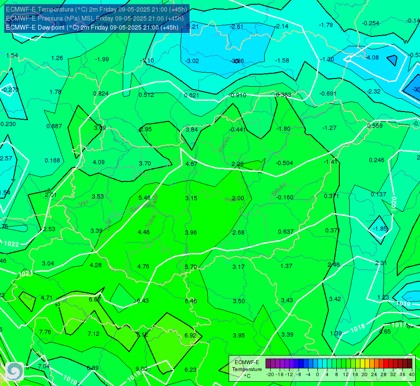Click the dew point value 5.70
Screen dimensions: 420x386
pyautogui.click(x=191, y=267)
